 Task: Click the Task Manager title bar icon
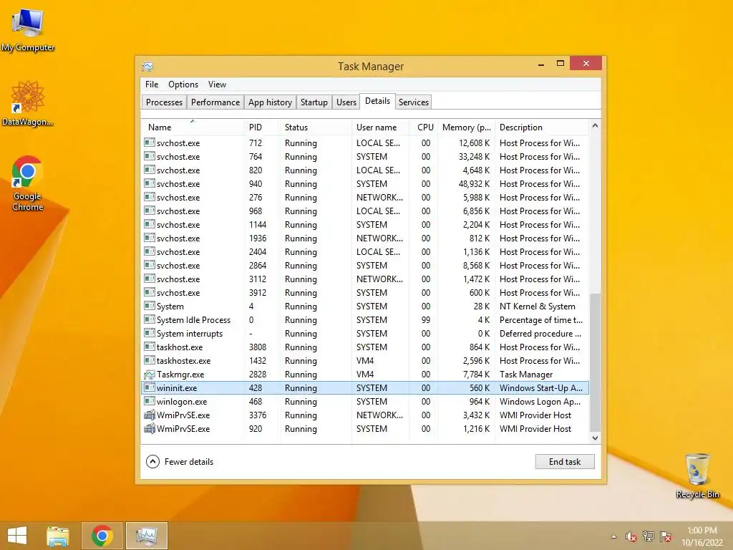click(147, 67)
